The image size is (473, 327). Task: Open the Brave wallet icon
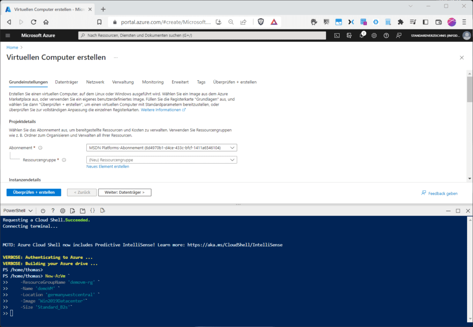[438, 22]
